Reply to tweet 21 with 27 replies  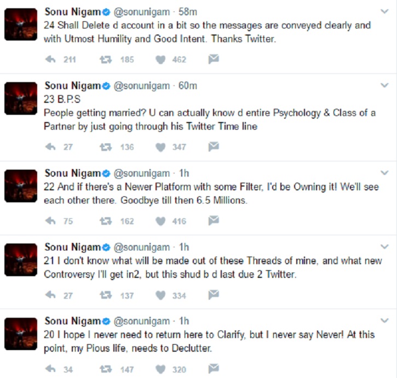pos(51,295)
